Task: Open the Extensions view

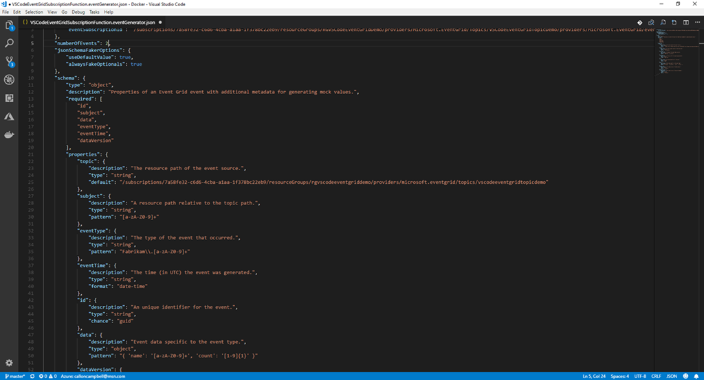Action: (x=10, y=98)
